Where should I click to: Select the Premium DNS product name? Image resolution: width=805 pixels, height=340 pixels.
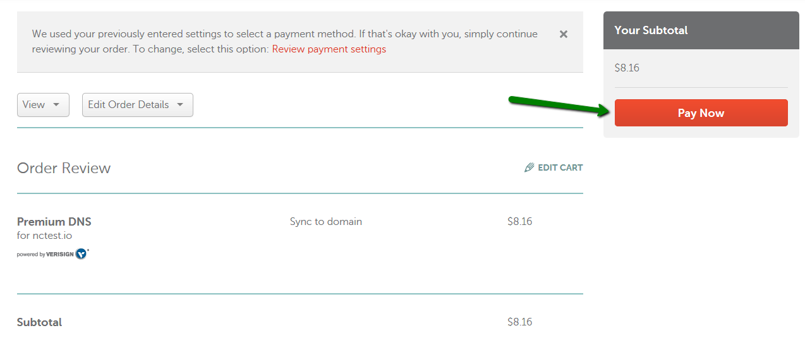click(x=54, y=222)
